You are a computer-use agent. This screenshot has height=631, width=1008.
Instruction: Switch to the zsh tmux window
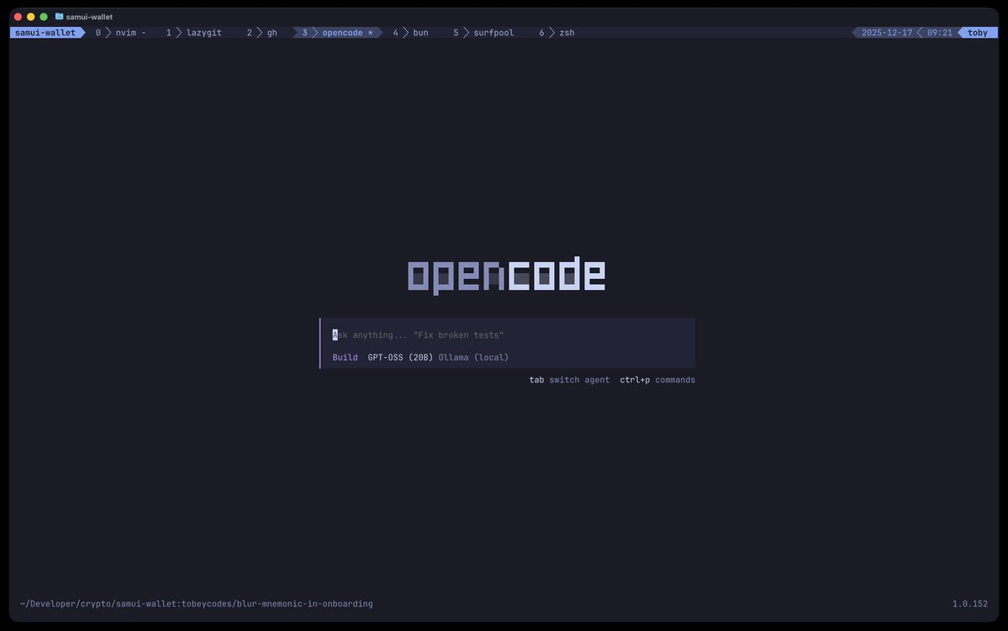pos(557,33)
